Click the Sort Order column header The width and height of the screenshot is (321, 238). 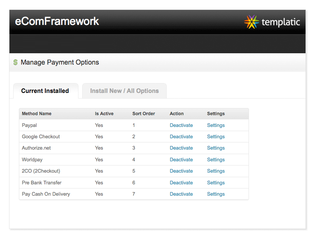click(143, 114)
